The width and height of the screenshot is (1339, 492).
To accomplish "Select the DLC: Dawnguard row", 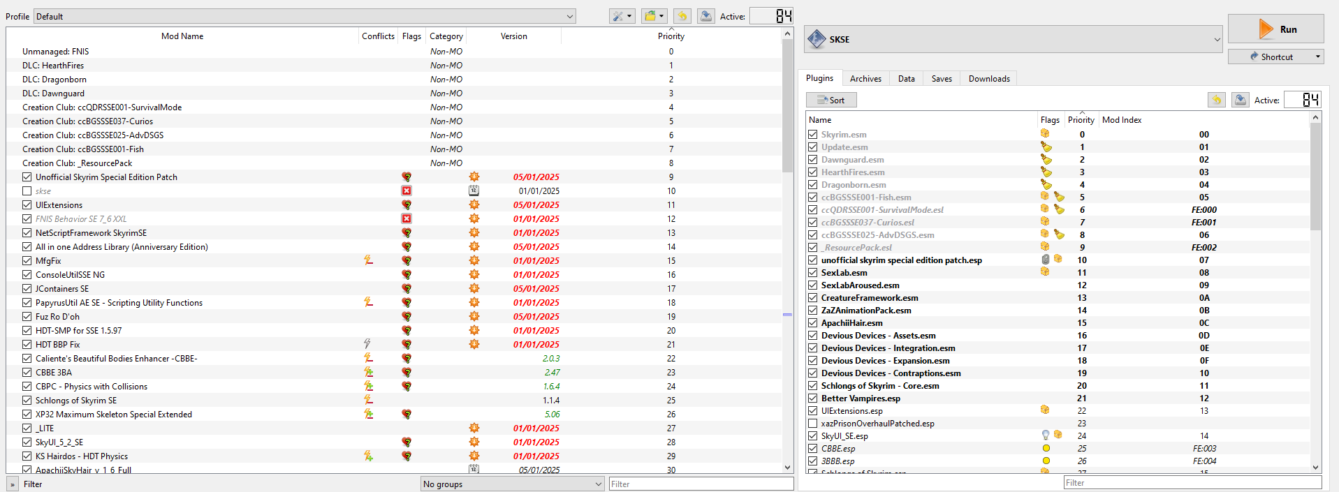I will [x=394, y=93].
